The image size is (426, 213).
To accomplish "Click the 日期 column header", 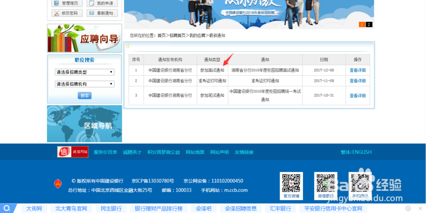I will [324, 60].
